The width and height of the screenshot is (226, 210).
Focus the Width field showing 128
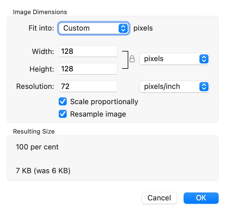point(88,52)
